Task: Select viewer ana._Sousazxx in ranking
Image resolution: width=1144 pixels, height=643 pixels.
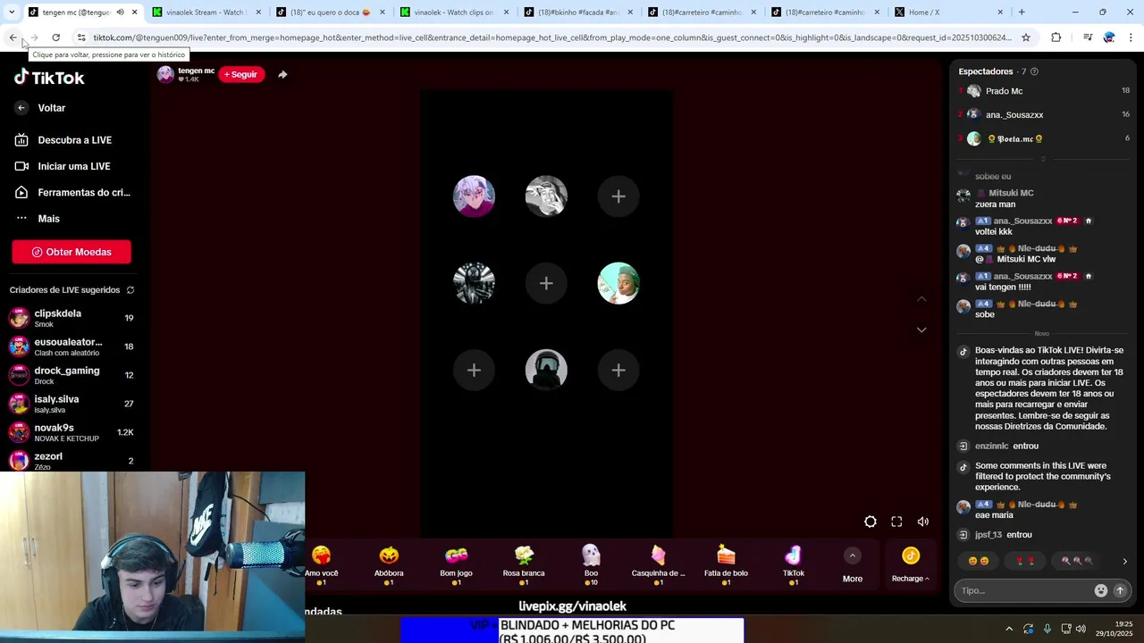Action: [1044, 114]
